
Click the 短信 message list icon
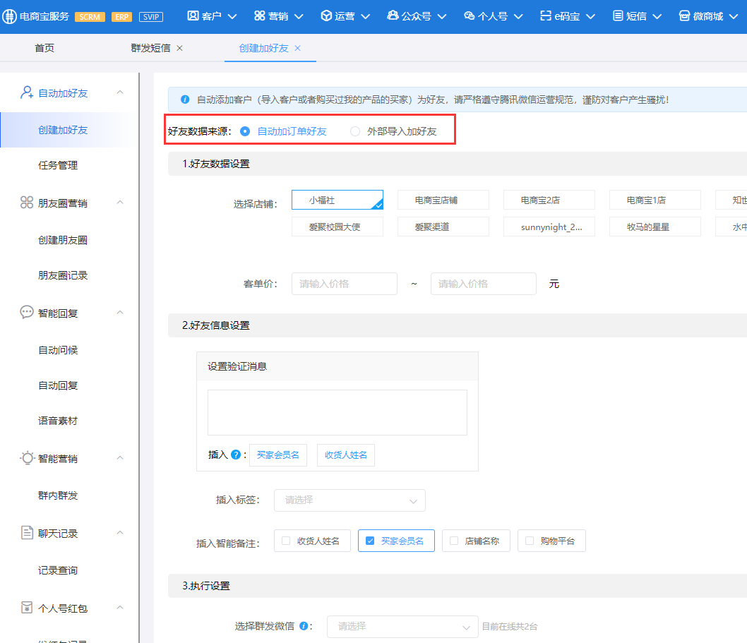[x=618, y=16]
